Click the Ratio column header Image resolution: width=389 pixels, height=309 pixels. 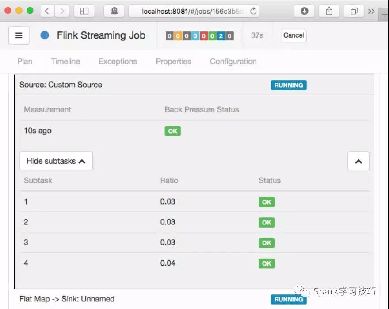[x=169, y=180]
